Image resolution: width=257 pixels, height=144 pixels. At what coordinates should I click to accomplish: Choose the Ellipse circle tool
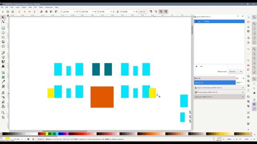click(x=3, y=33)
